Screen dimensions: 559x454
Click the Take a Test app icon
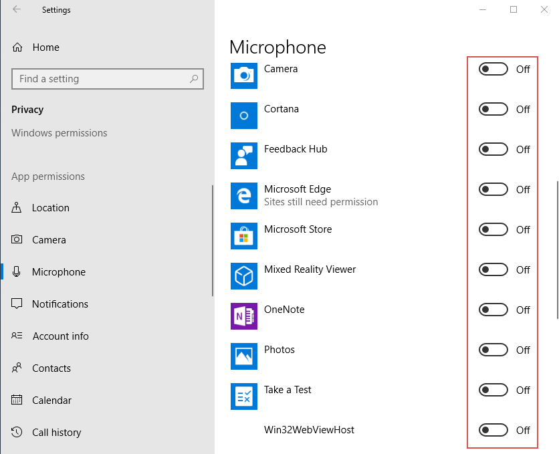pyautogui.click(x=244, y=396)
